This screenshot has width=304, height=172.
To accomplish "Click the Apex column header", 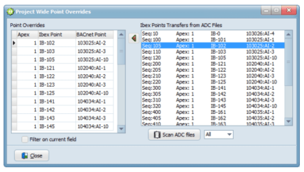I will pos(27,35).
